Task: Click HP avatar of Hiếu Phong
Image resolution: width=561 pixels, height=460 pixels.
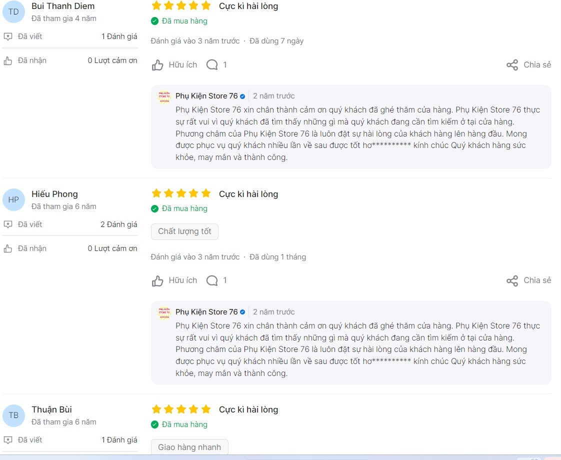Action: click(x=13, y=200)
